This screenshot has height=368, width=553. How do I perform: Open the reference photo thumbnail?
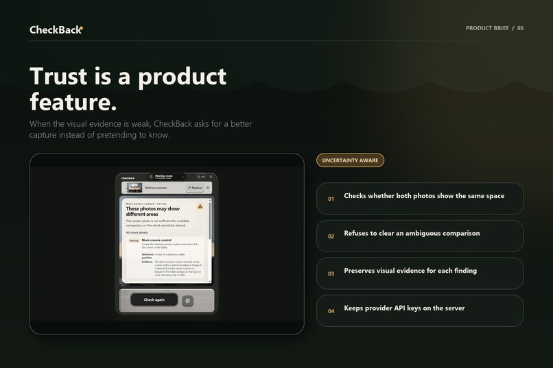tap(134, 188)
